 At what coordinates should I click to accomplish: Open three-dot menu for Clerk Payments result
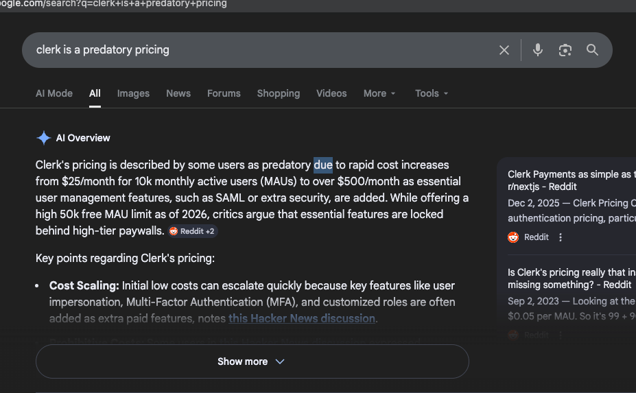[560, 237]
